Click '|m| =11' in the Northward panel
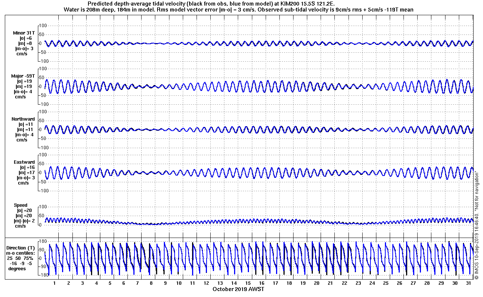The width and height of the screenshot is (483, 297). [x=26, y=130]
